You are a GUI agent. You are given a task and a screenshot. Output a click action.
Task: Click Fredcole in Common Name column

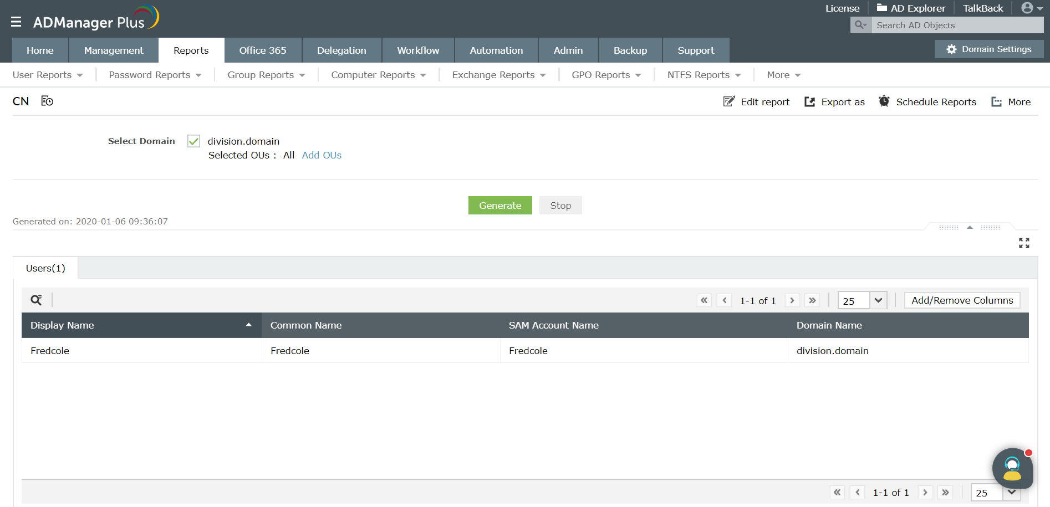click(290, 351)
